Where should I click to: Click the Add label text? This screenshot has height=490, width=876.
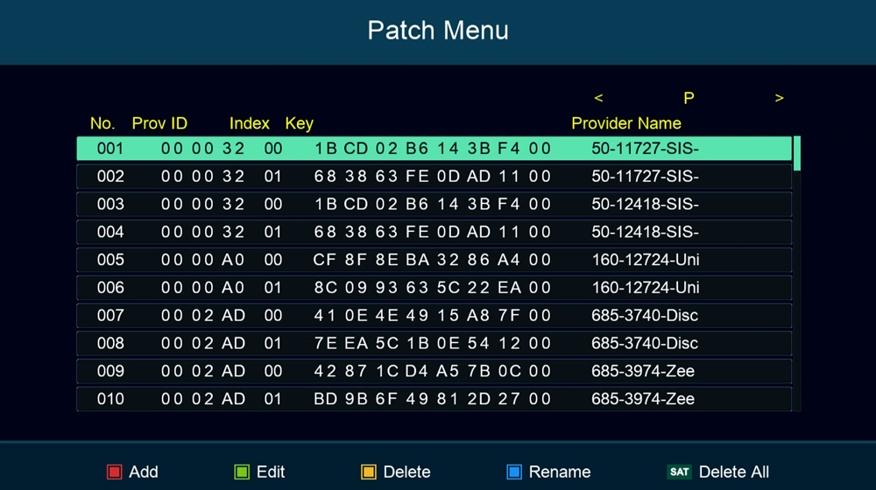[144, 472]
